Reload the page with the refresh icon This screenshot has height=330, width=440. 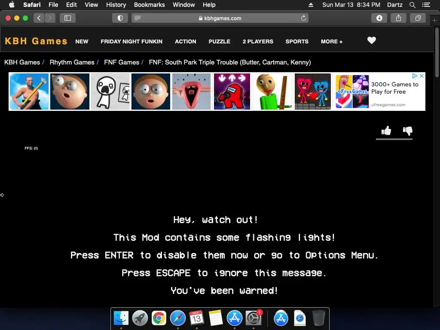(x=303, y=18)
